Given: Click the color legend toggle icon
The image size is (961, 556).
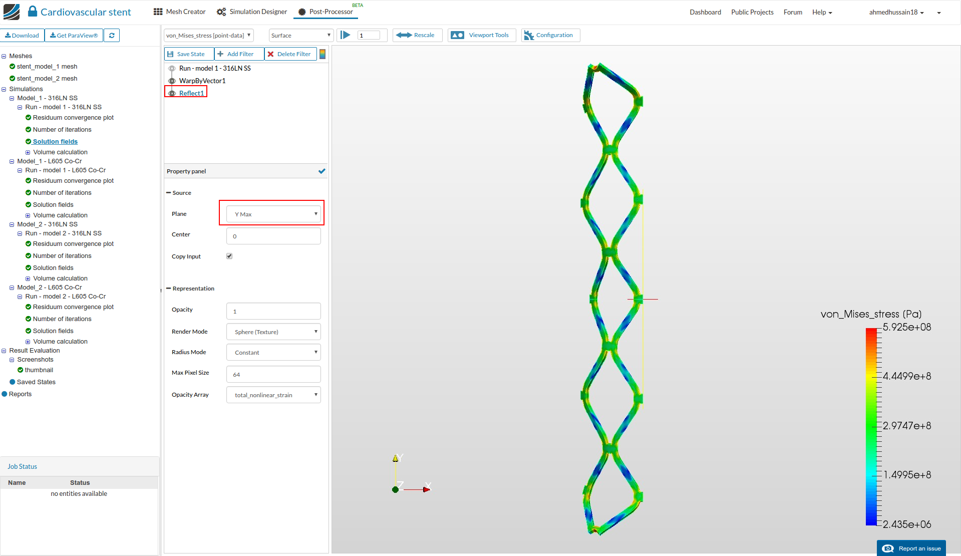Looking at the screenshot, I should point(323,54).
